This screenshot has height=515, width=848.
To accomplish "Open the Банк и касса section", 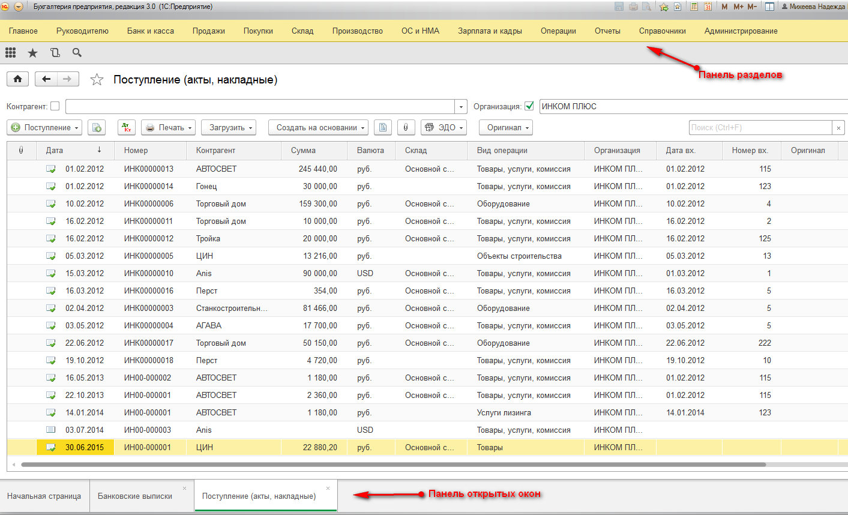I will coord(151,31).
